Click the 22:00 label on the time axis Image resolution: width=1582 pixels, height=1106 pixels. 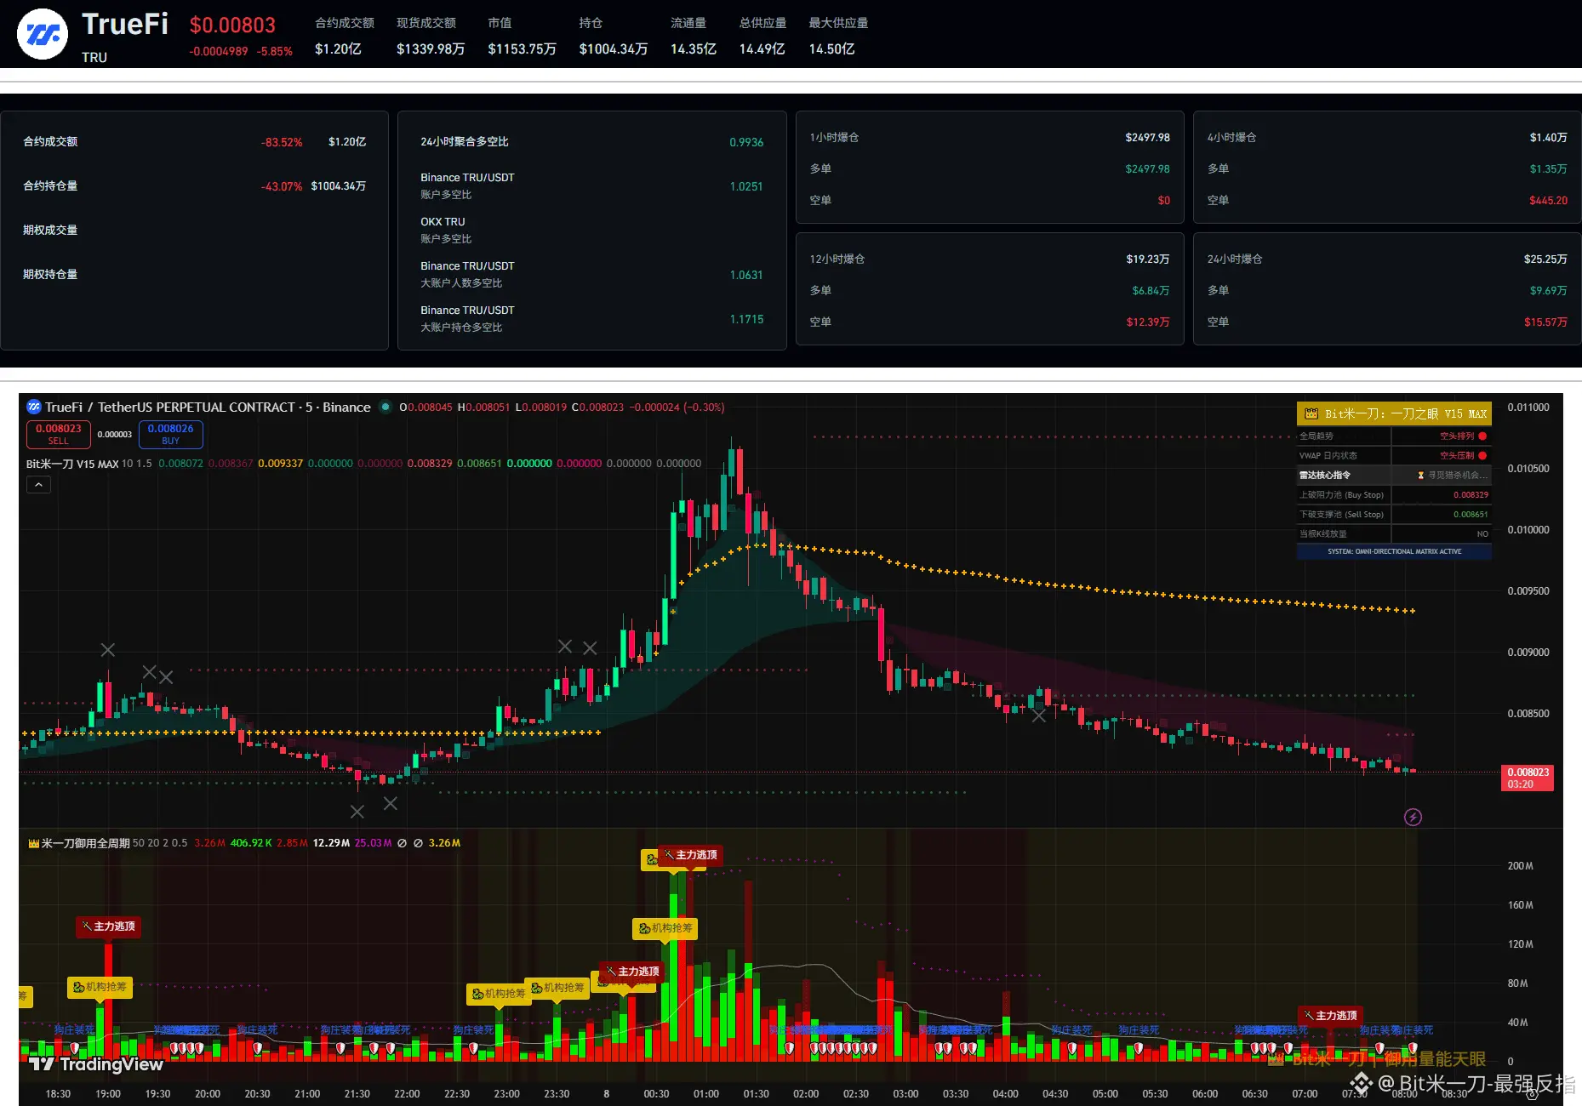click(x=407, y=1094)
